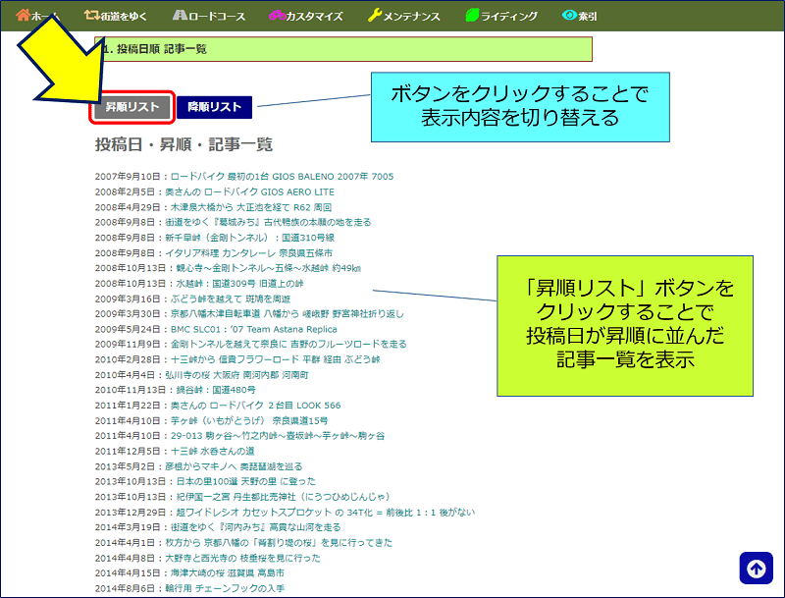Open article 木津泉大橋から 大正池を経て R62 周回

(x=251, y=207)
